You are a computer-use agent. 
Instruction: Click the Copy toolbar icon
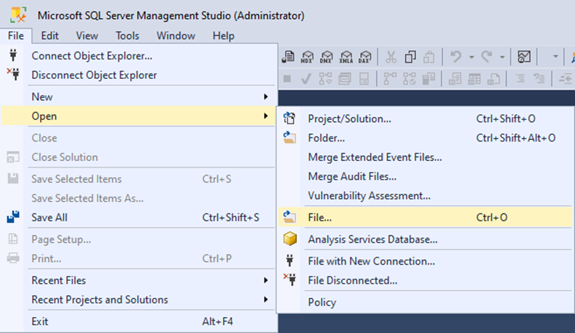coord(410,57)
